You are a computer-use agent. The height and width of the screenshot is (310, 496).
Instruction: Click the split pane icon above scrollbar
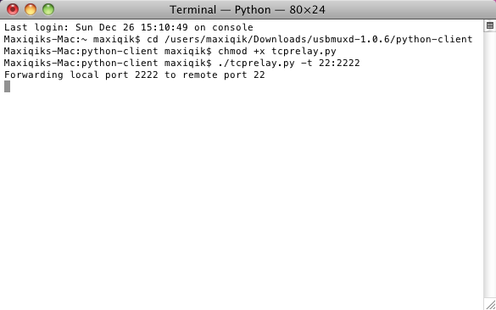pos(490,25)
